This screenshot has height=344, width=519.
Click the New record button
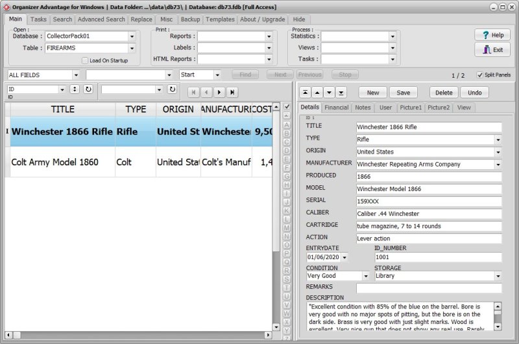click(x=372, y=93)
